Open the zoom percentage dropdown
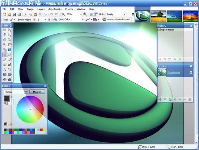199x150 pixels. pyautogui.click(x=81, y=14)
